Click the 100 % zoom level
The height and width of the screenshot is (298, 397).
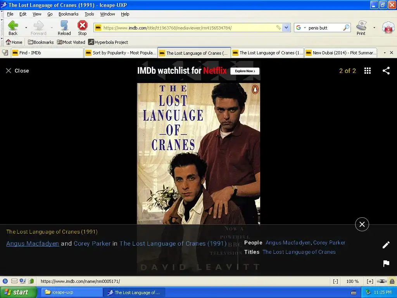pyautogui.click(x=352, y=281)
